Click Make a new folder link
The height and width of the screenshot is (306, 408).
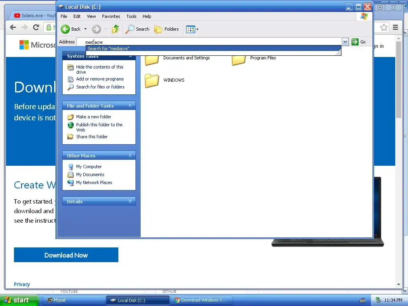coord(94,117)
